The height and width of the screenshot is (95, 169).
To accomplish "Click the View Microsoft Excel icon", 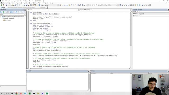I will (x=1, y=5).
